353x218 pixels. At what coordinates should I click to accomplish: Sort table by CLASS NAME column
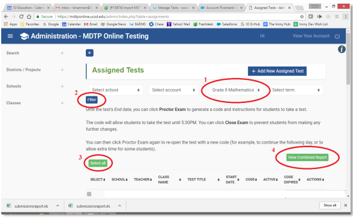click(x=169, y=179)
